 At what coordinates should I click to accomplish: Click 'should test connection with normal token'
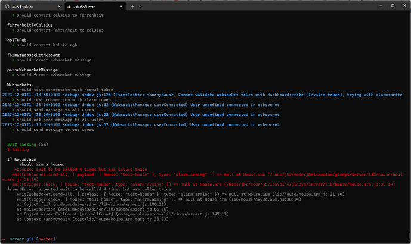tap(63, 90)
